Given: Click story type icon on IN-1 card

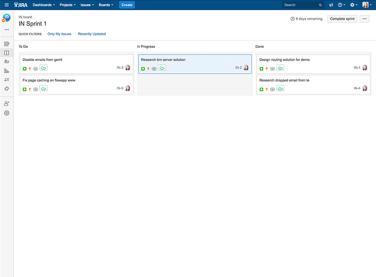Looking at the screenshot, I should click(x=262, y=69).
